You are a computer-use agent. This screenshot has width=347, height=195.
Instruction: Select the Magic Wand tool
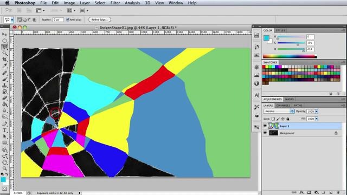pyautogui.click(x=4, y=53)
